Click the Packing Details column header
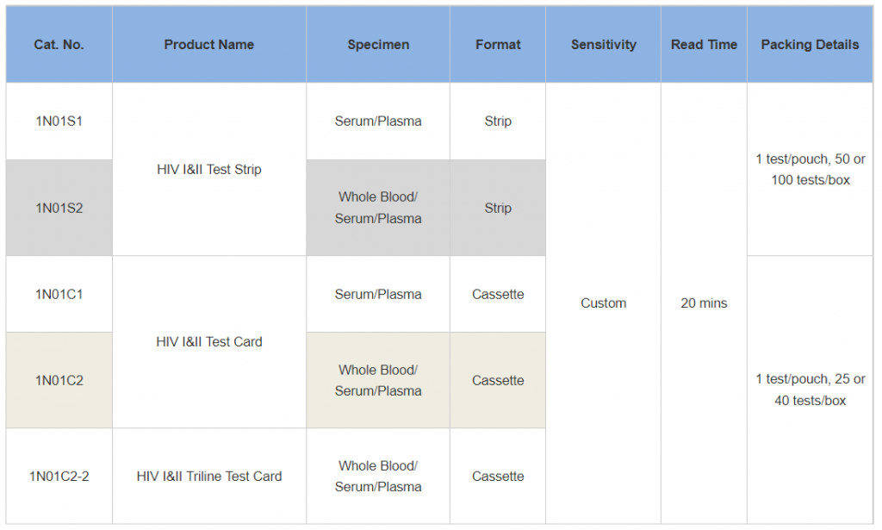 (x=810, y=45)
